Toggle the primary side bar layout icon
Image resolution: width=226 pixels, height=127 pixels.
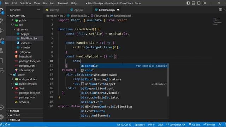tap(188, 3)
